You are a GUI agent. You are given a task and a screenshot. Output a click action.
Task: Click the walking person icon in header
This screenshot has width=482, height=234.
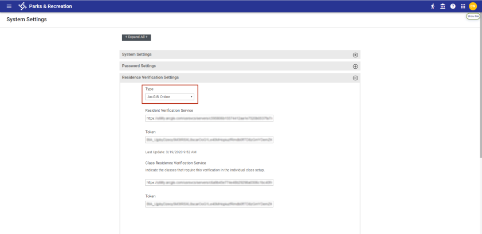pyautogui.click(x=433, y=6)
